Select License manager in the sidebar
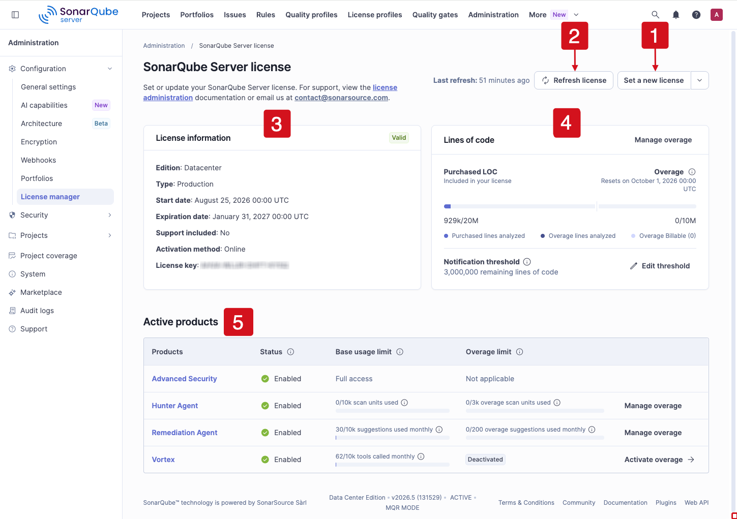This screenshot has width=737, height=519. [65, 197]
